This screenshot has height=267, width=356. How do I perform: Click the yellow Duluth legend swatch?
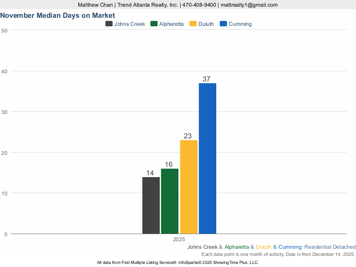coord(193,24)
